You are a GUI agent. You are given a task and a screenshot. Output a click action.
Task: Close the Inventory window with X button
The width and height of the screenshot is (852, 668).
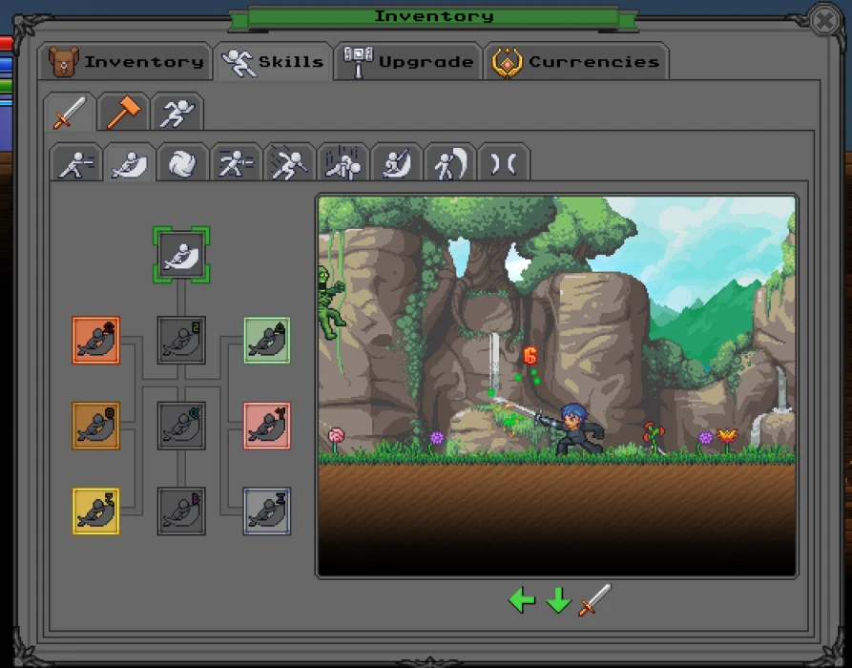824,21
